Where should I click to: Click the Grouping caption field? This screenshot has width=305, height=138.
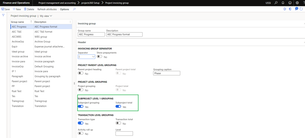click(167, 73)
